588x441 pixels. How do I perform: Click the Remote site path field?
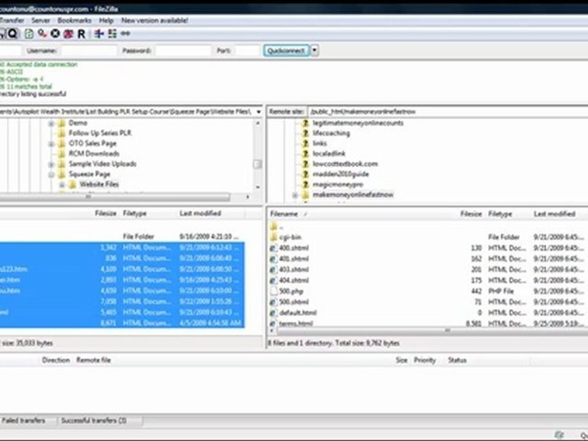point(448,111)
